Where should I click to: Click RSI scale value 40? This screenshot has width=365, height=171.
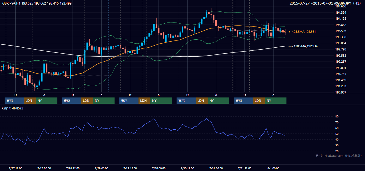click(x=337, y=139)
